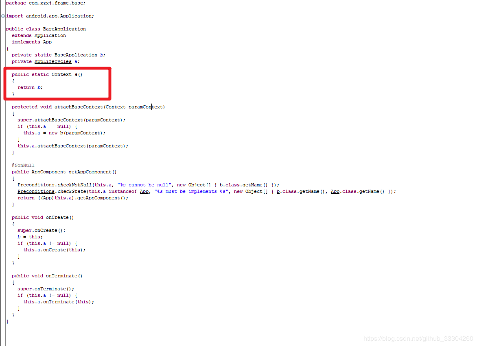The width and height of the screenshot is (477, 346).
Task: Open the App link after implements
Action: coord(47,42)
